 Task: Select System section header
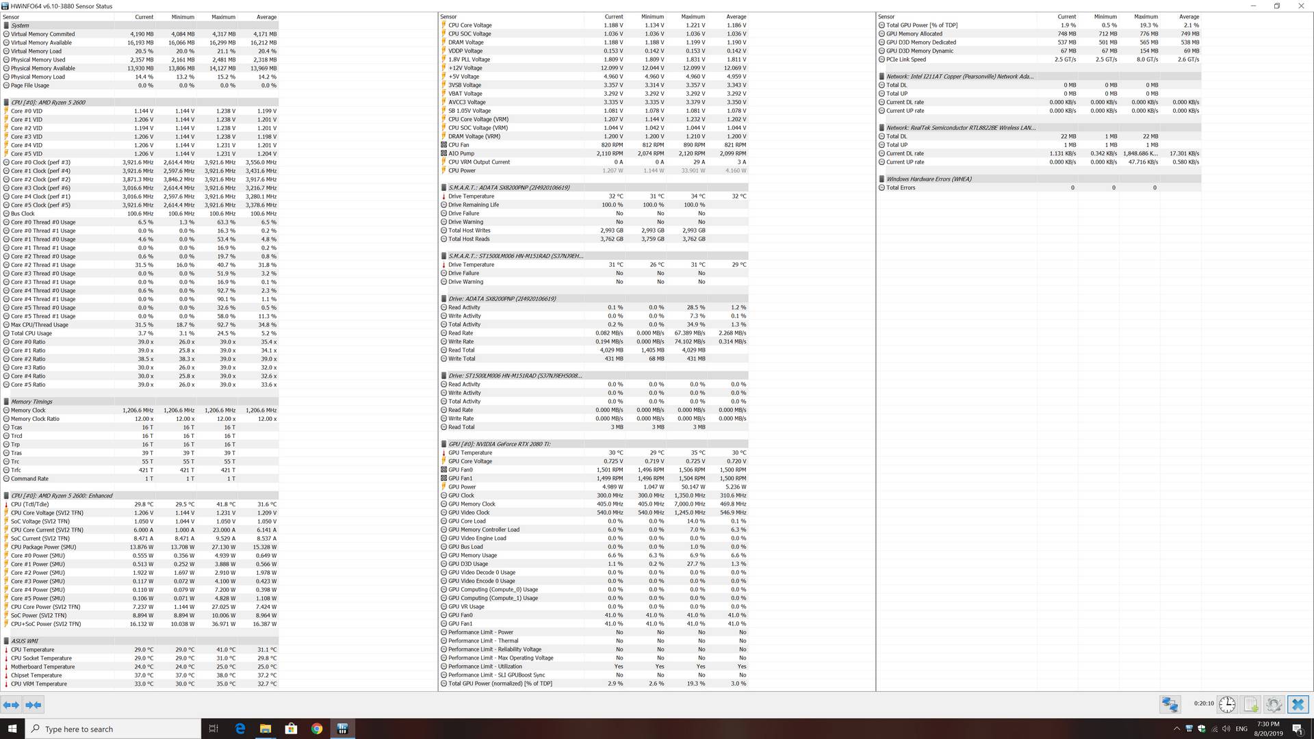(x=140, y=25)
